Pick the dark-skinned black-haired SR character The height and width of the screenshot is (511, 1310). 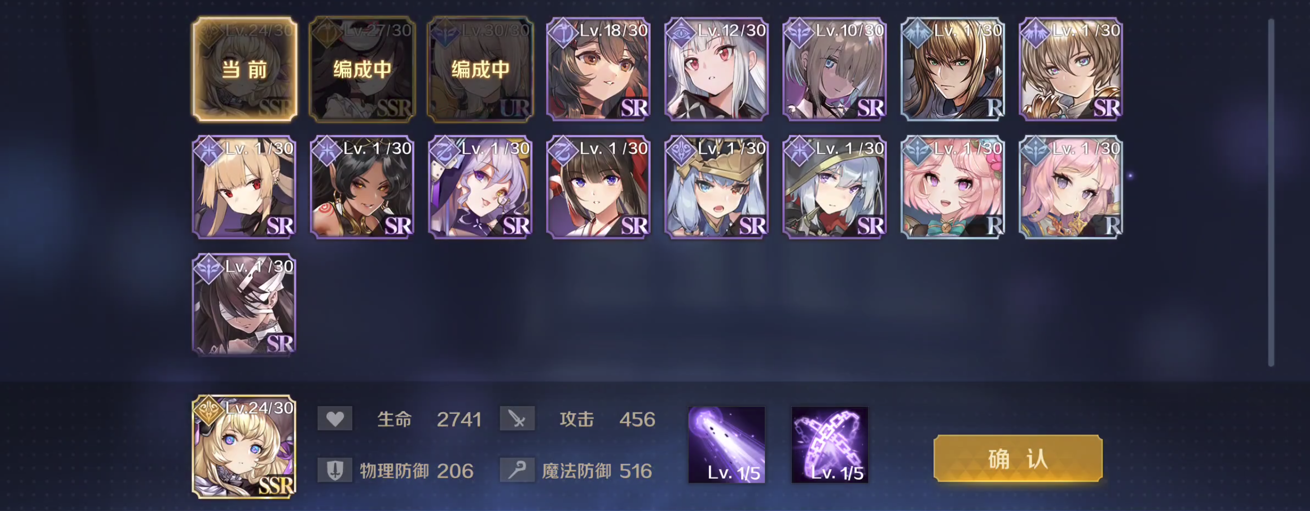click(362, 187)
